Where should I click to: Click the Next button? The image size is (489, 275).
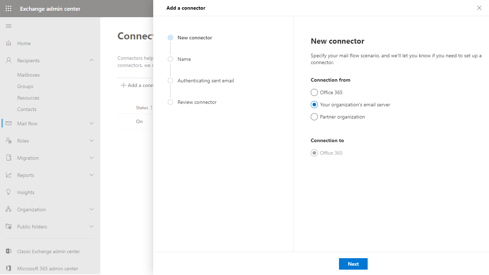point(353,264)
